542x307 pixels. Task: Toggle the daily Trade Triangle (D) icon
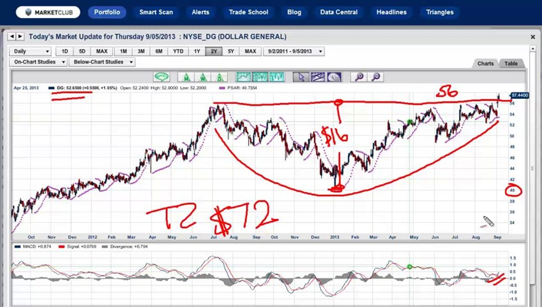219,77
